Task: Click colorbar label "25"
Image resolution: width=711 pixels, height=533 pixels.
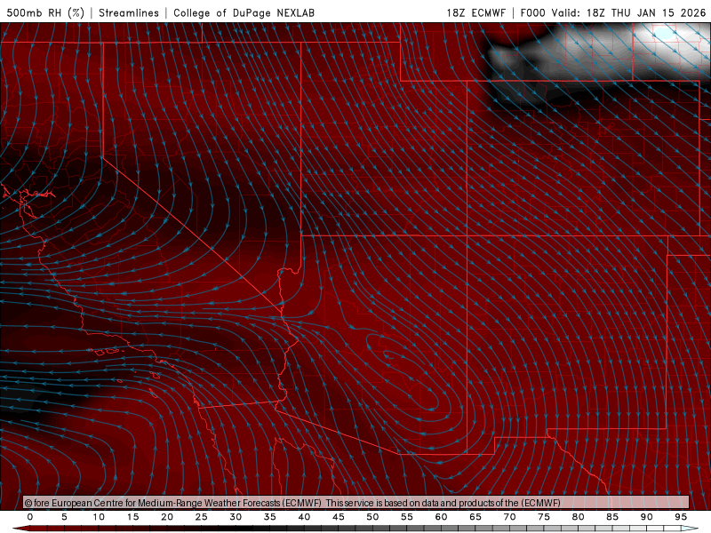Action: coord(202,517)
